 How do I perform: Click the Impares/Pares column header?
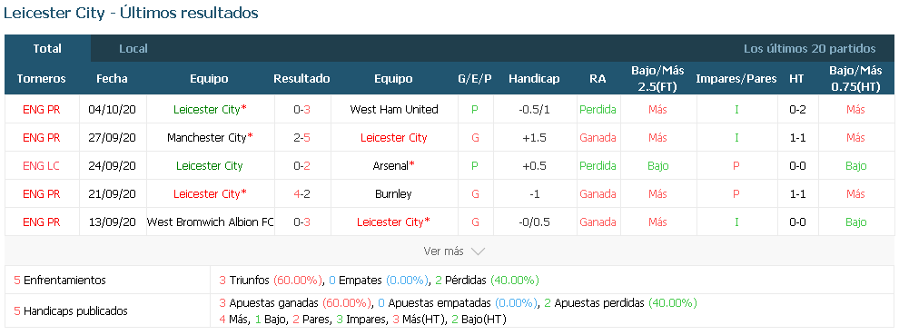pyautogui.click(x=736, y=79)
